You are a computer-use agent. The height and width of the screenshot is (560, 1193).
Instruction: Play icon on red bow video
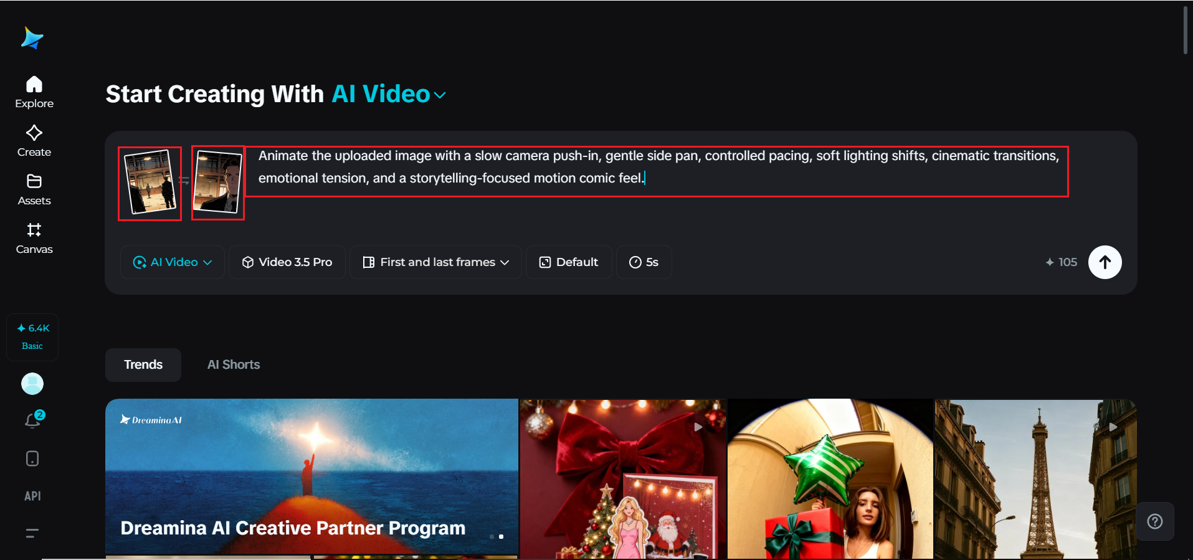pos(698,427)
